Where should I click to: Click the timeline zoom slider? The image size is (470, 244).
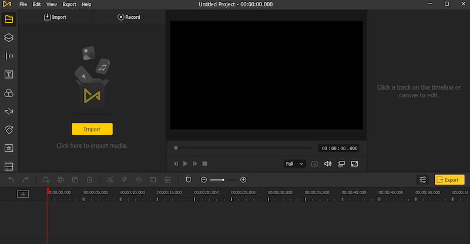point(223,179)
